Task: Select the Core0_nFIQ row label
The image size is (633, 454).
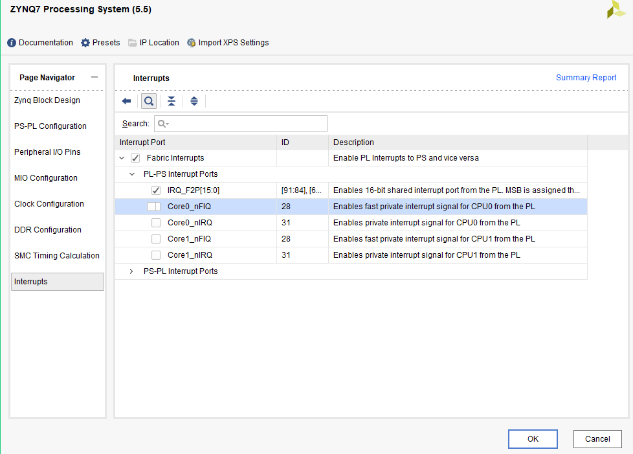Action: coord(189,207)
